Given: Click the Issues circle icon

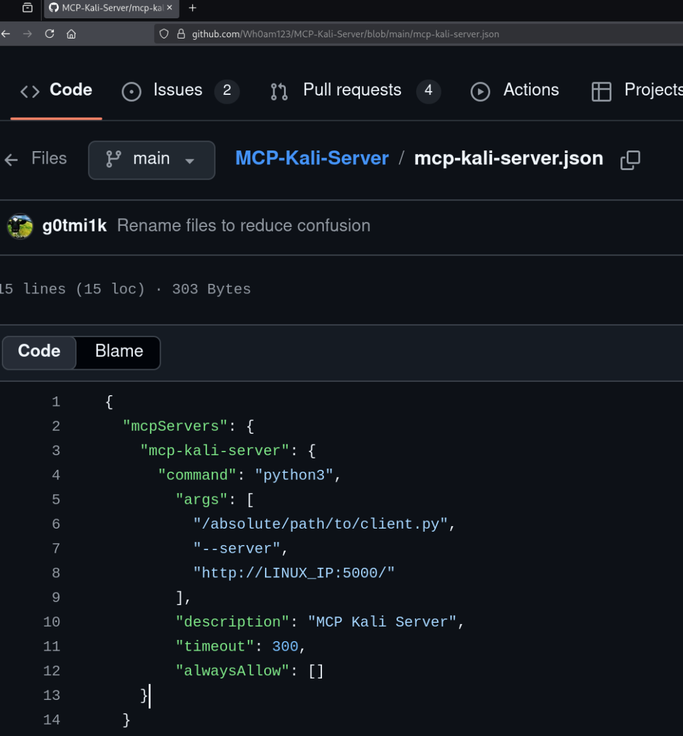Looking at the screenshot, I should click(132, 92).
